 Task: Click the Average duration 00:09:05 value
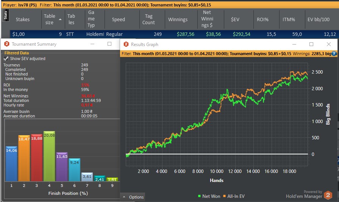click(x=89, y=116)
